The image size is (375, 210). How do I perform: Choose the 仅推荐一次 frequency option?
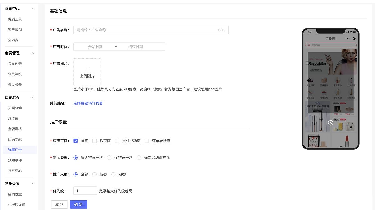tap(109, 158)
